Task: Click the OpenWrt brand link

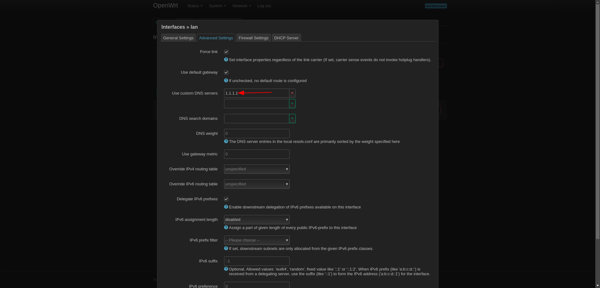Action: click(x=166, y=5)
